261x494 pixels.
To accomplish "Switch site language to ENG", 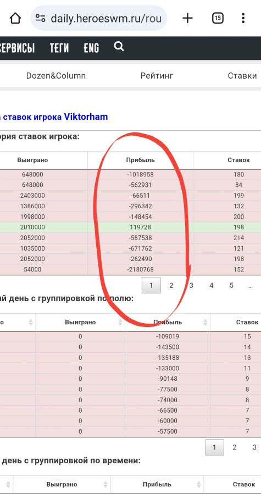I will click(x=91, y=48).
